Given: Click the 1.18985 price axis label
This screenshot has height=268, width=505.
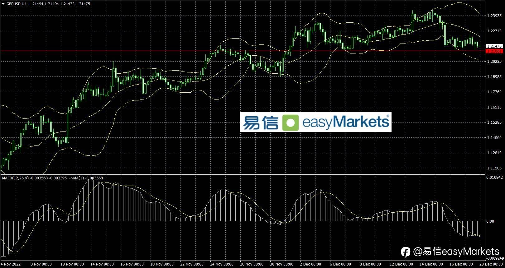Looking at the screenshot, I should pos(494,77).
